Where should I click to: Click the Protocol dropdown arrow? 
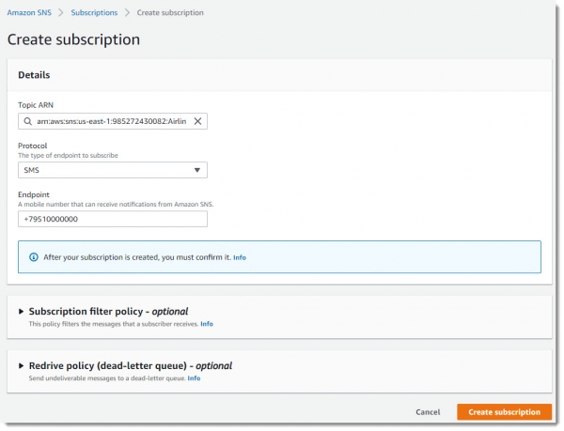(x=197, y=170)
